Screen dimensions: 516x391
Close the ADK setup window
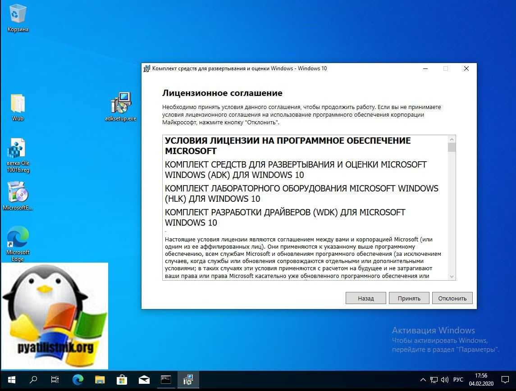(466, 68)
